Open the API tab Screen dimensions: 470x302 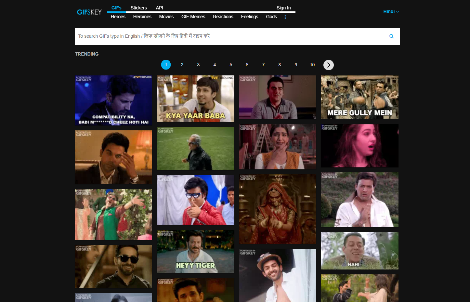(159, 8)
